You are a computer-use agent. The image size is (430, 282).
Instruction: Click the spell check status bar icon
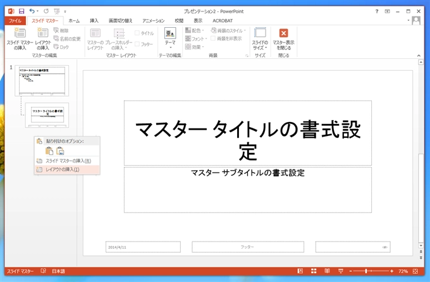[44, 271]
